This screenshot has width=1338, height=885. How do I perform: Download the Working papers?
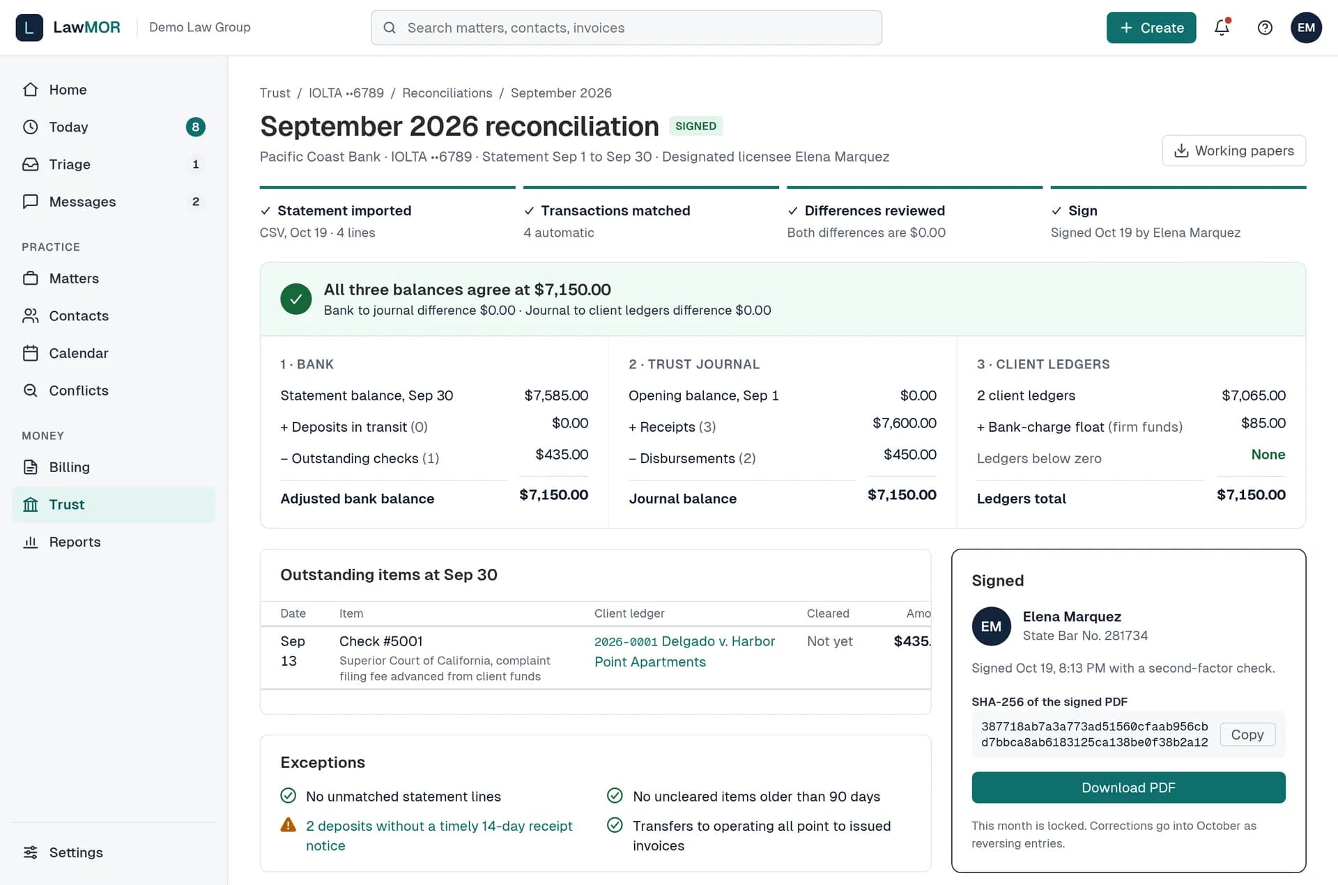coord(1234,150)
